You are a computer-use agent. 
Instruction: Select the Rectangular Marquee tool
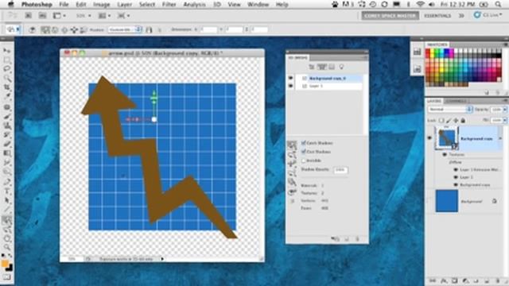[7, 60]
